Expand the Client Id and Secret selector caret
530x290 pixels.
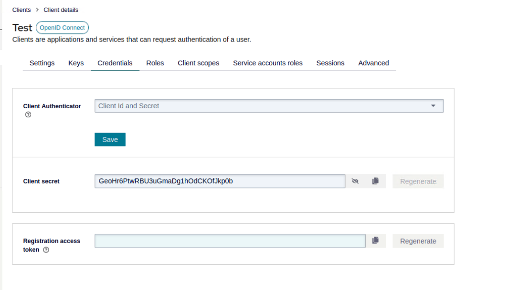[433, 105]
